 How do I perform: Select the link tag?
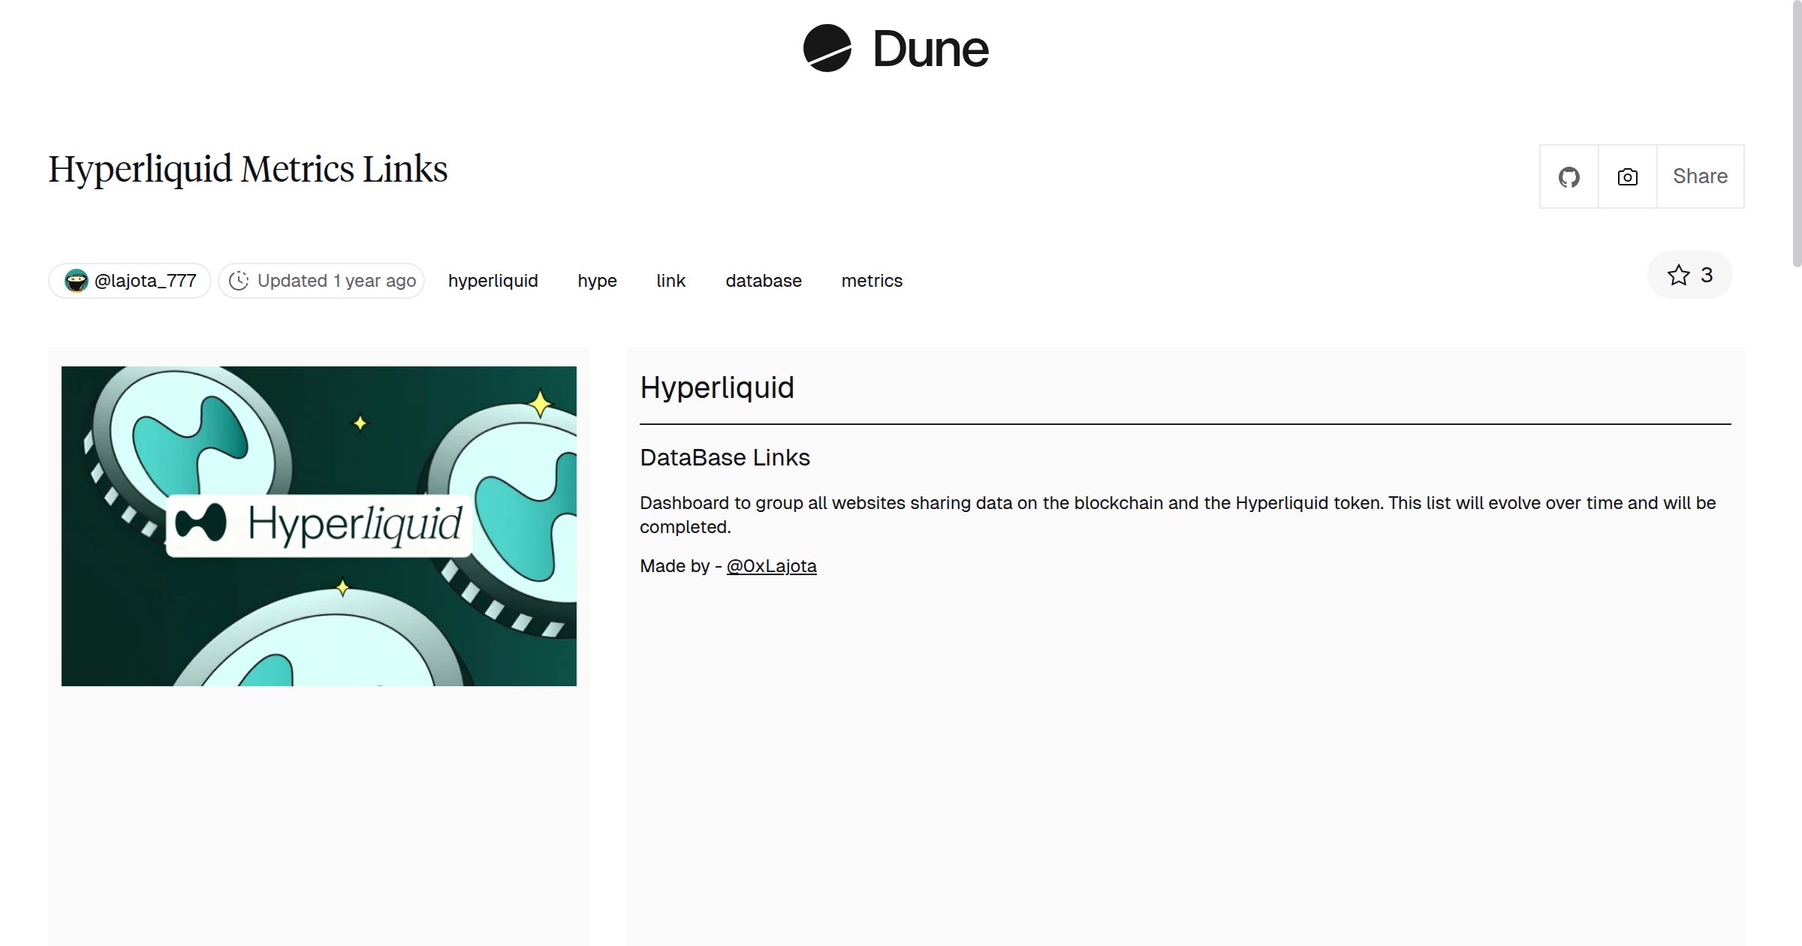click(x=670, y=280)
